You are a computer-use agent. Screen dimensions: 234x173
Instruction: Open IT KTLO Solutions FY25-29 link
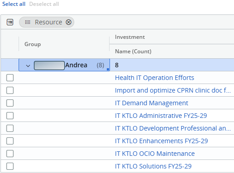153,166
